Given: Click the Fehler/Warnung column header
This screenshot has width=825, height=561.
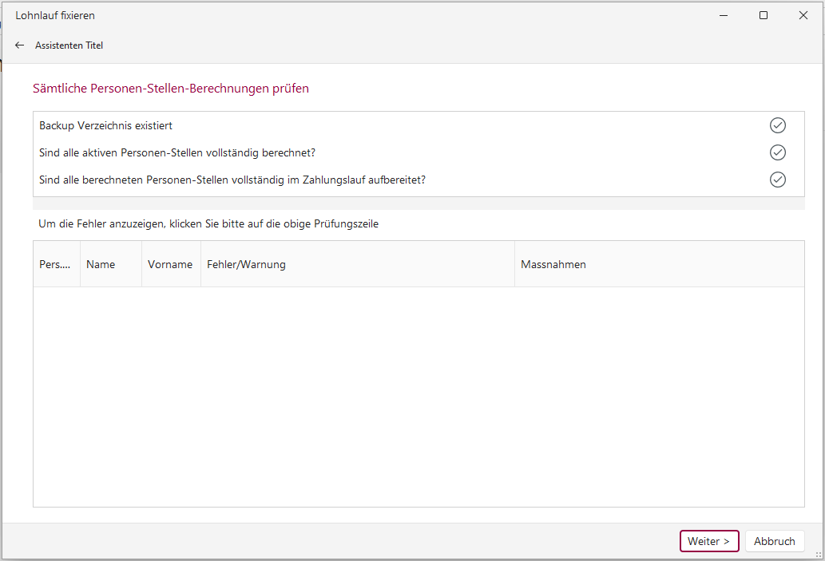Looking at the screenshot, I should click(246, 264).
